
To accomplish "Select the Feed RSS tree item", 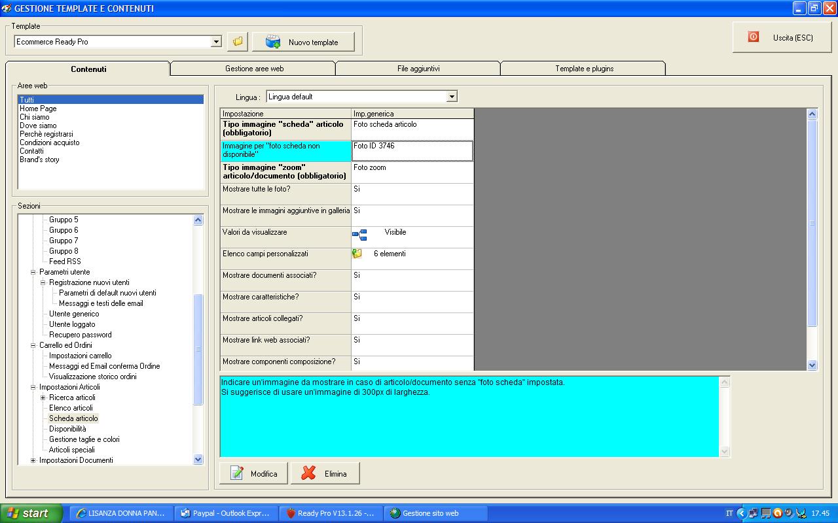I will [65, 261].
